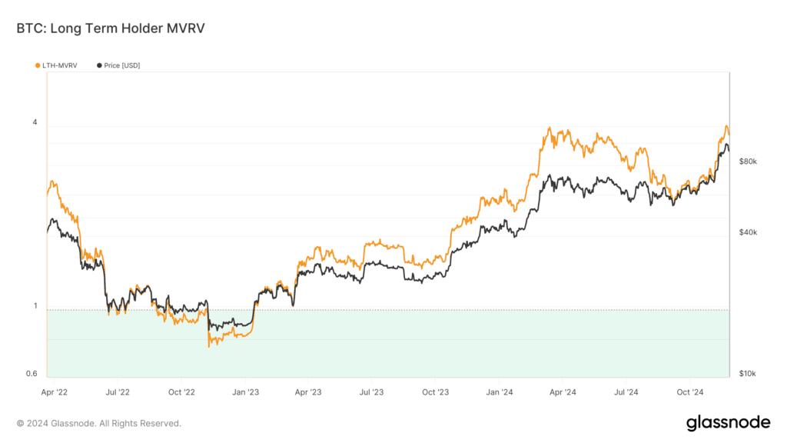Click the black Price [USD] legend dot
This screenshot has width=787, height=443.
[99, 66]
